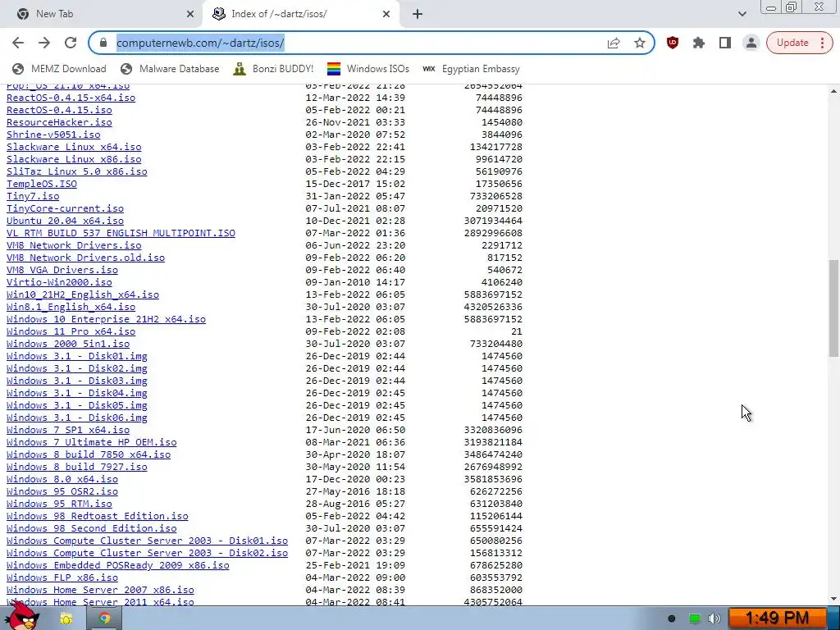Open Windows_Compute_Cluster_Server_2003_-_Disk02.iso
840x630 pixels.
click(148, 554)
